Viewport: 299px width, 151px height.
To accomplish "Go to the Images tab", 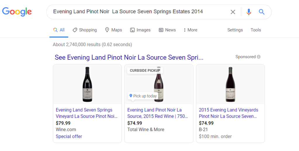I will 140,30.
